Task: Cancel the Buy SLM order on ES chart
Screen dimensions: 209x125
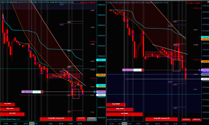Action: [199, 70]
